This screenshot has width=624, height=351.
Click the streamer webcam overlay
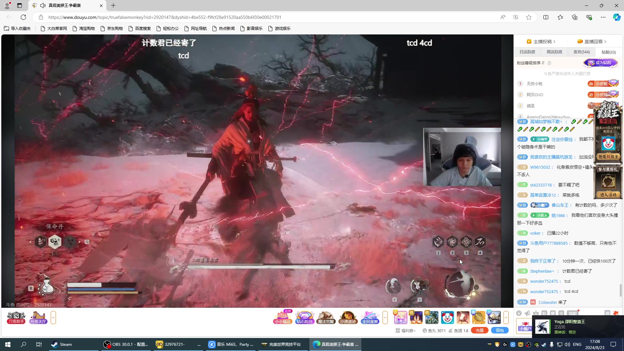[462, 157]
